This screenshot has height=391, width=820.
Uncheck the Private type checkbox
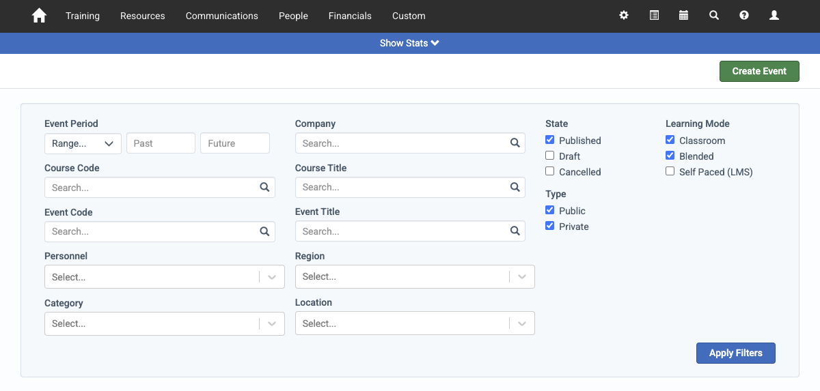[550, 226]
